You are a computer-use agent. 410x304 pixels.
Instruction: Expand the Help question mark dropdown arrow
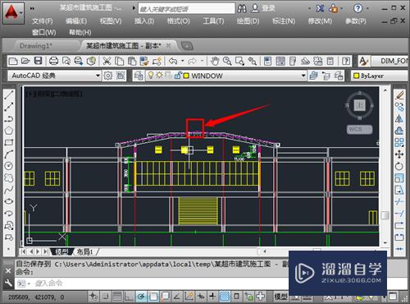click(x=367, y=8)
